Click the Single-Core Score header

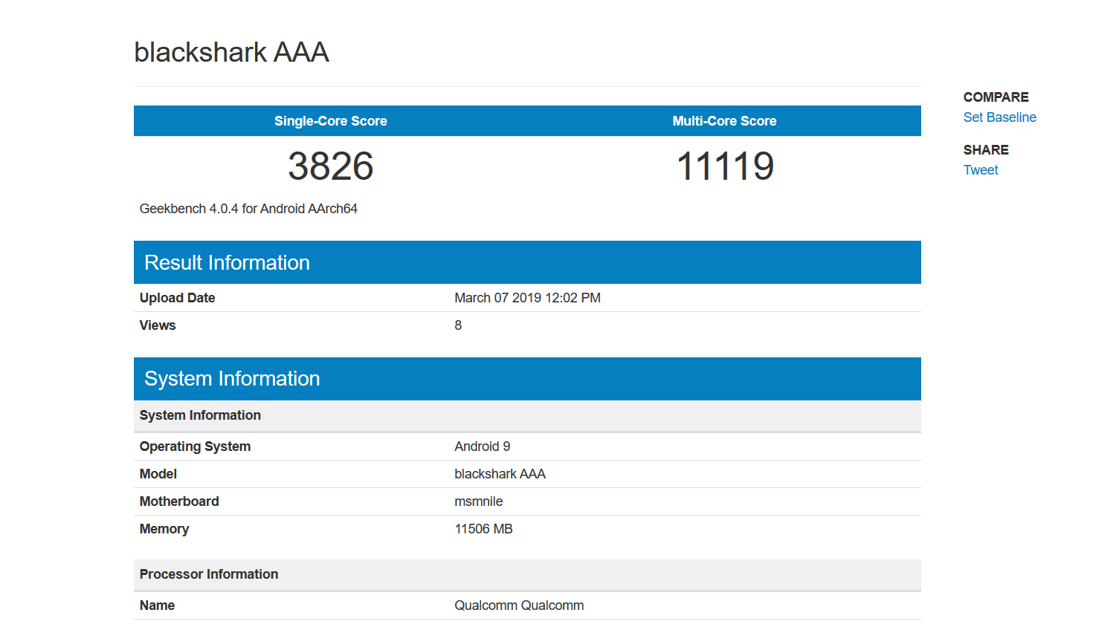330,121
